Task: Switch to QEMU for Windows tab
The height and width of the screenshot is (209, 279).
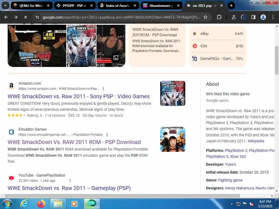Action: coord(31,6)
